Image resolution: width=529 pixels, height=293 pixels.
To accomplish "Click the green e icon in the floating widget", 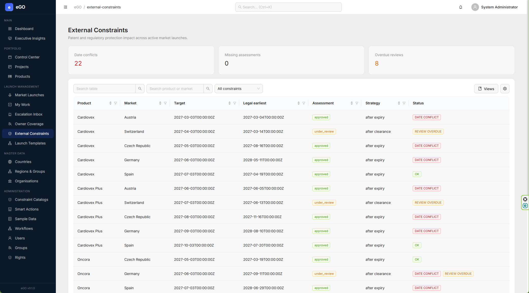I will click(x=525, y=206).
